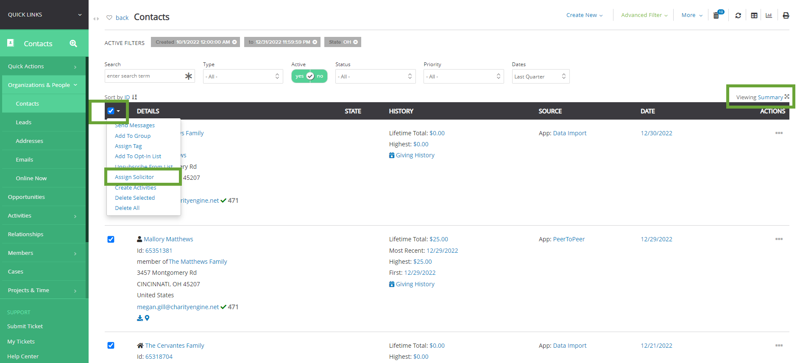Click the print icon
The image size is (800, 363).
[786, 15]
